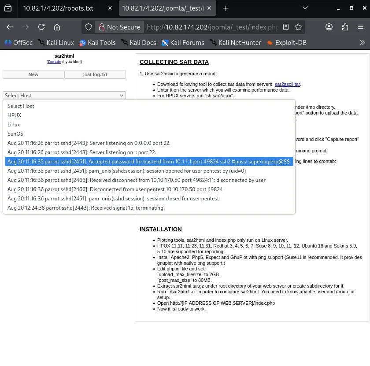Open a new browser tab
370x366 pixels.
(x=226, y=8)
